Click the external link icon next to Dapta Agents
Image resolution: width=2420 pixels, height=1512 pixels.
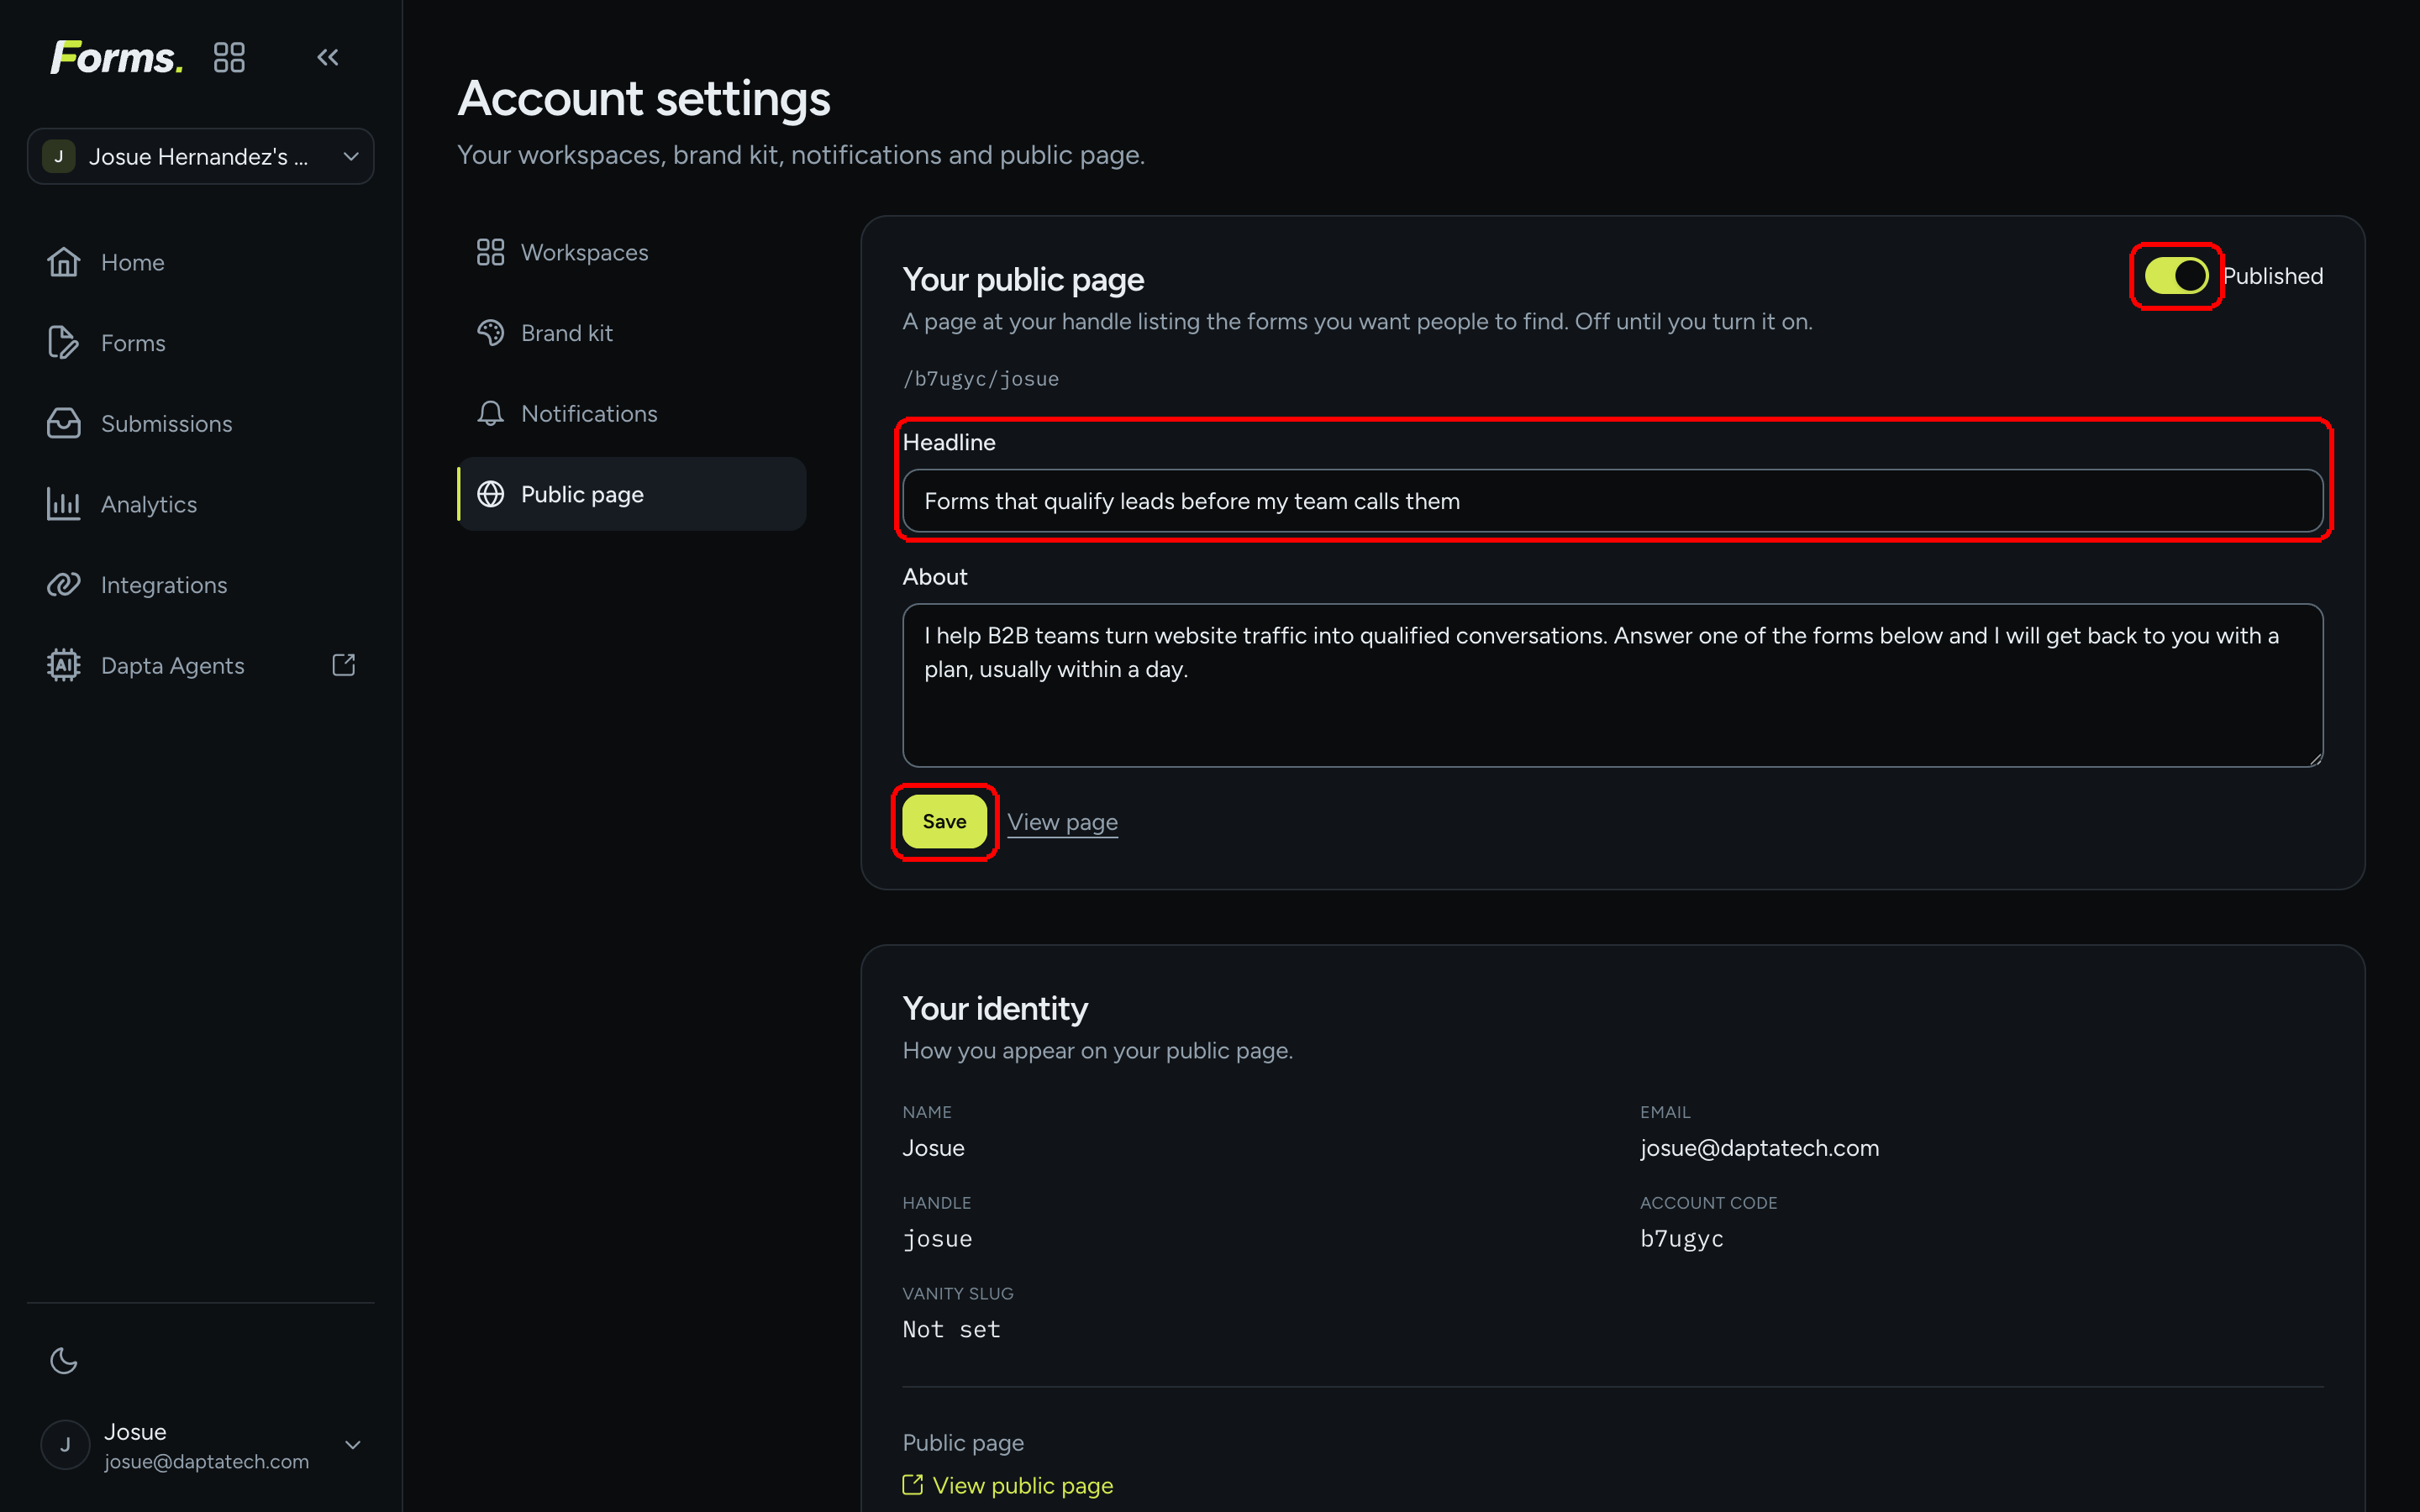click(x=343, y=665)
